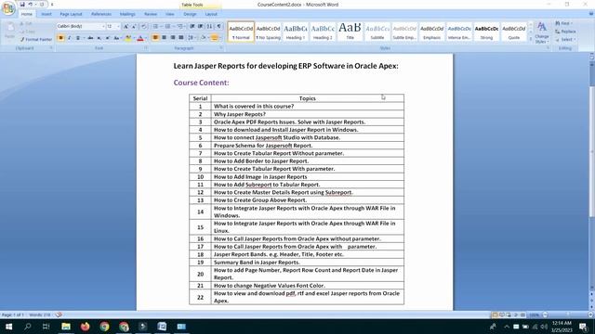Open Paragraph dialog launcher
This screenshot has height=334, width=595.
(221, 48)
